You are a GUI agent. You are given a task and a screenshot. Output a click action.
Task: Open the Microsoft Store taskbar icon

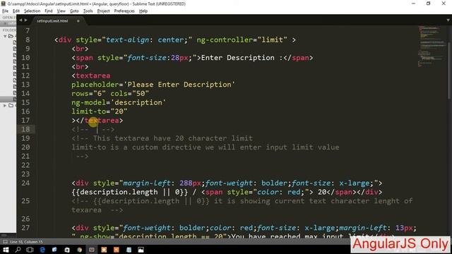[x=67, y=250]
